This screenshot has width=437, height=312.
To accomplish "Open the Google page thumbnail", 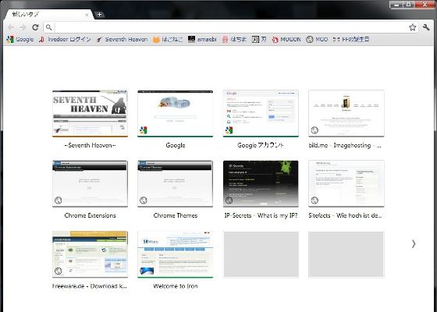I will (176, 113).
